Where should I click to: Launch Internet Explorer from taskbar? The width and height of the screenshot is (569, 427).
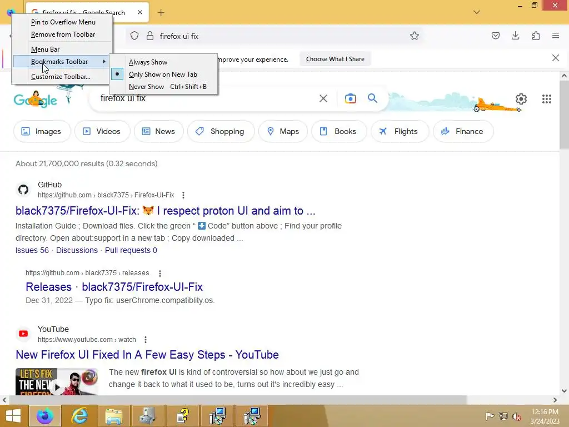click(x=79, y=416)
